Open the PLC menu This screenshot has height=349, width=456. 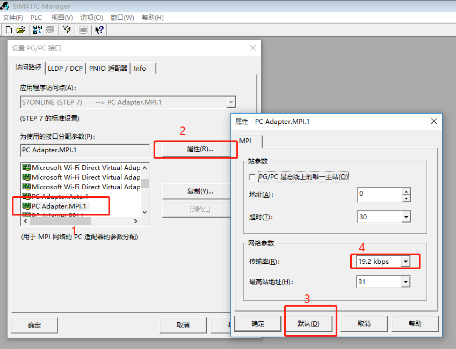(x=37, y=18)
